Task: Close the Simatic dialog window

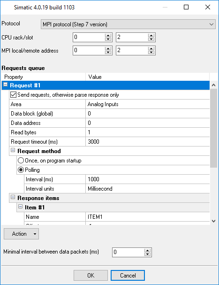Action: 208,7
